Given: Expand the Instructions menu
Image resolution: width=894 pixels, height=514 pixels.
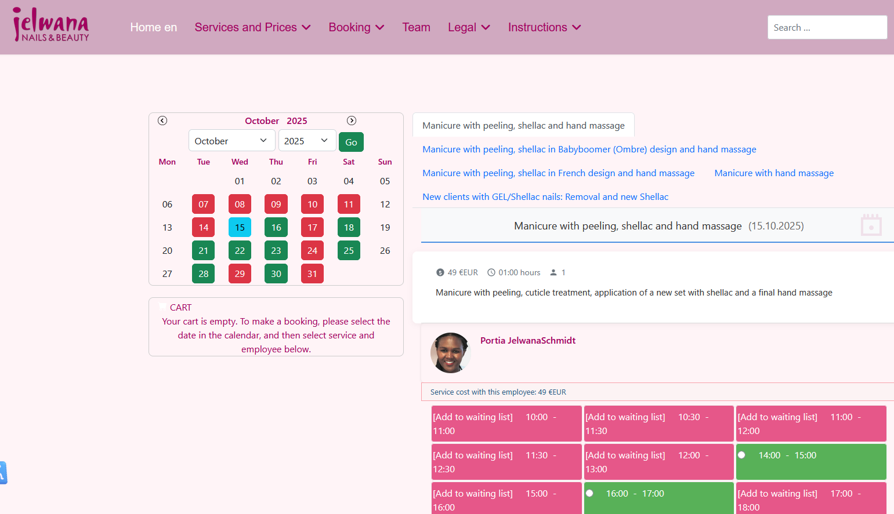Looking at the screenshot, I should coord(544,27).
